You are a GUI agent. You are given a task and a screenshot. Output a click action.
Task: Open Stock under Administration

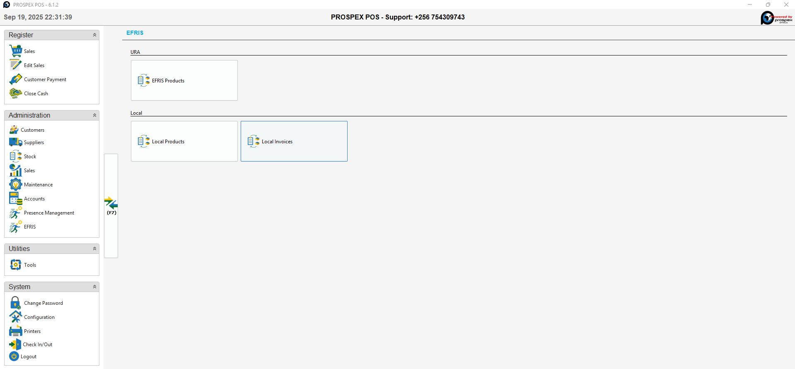coord(30,157)
